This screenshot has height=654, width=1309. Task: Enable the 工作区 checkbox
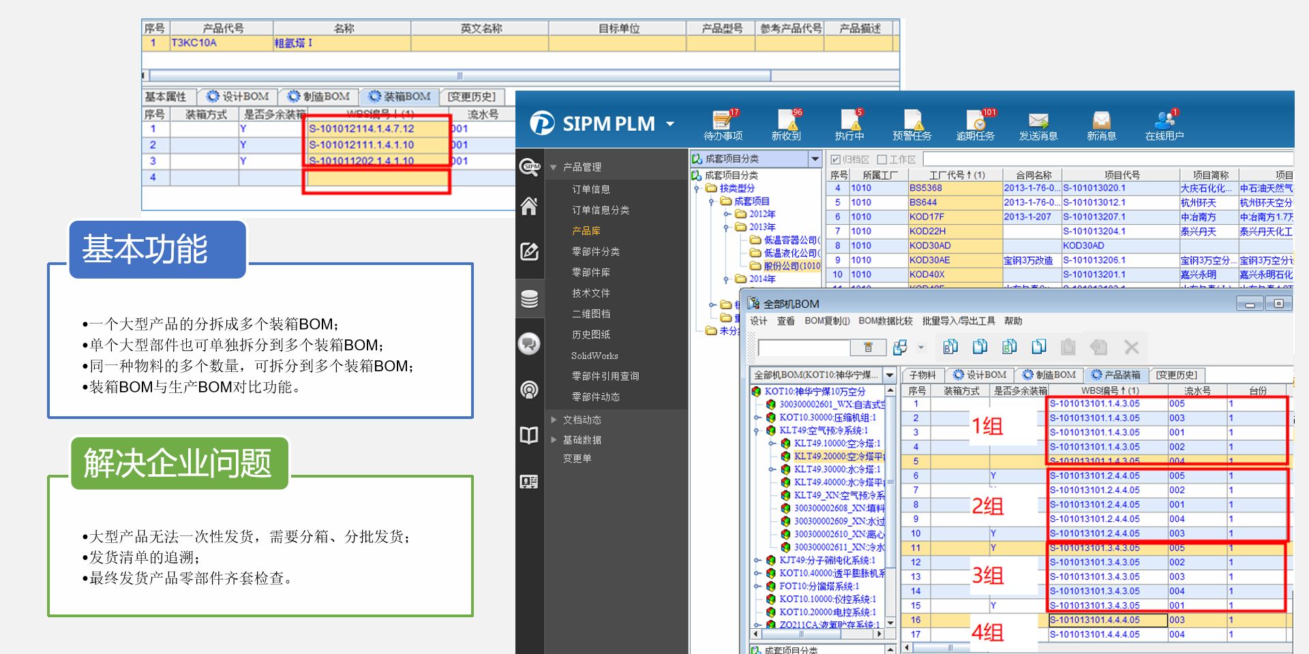coord(882,159)
